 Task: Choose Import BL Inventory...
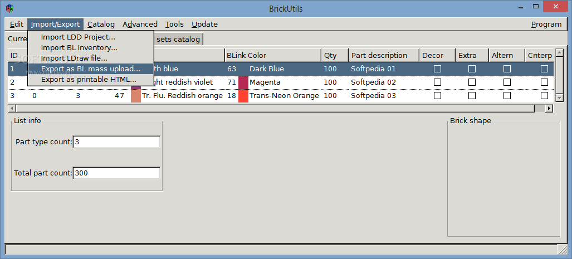click(90, 48)
